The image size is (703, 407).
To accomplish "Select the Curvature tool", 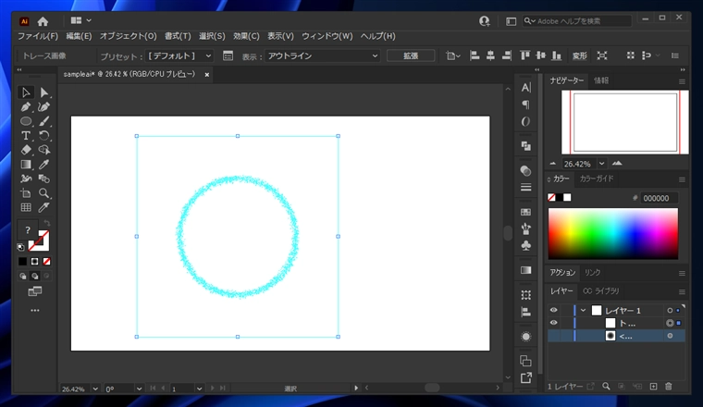I will click(44, 106).
